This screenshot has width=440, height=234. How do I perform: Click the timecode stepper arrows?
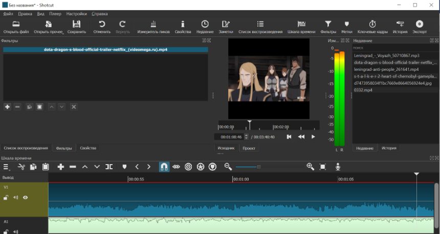coord(247,137)
